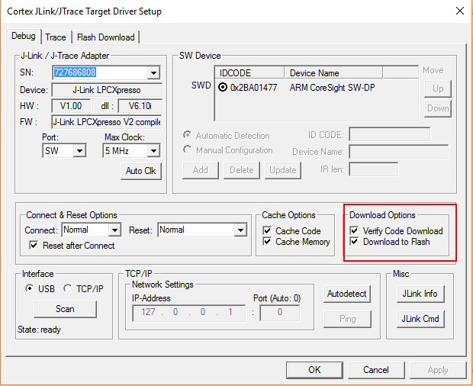The image size is (473, 386).
Task: Select Automatic Detection radio button
Action: 188,135
